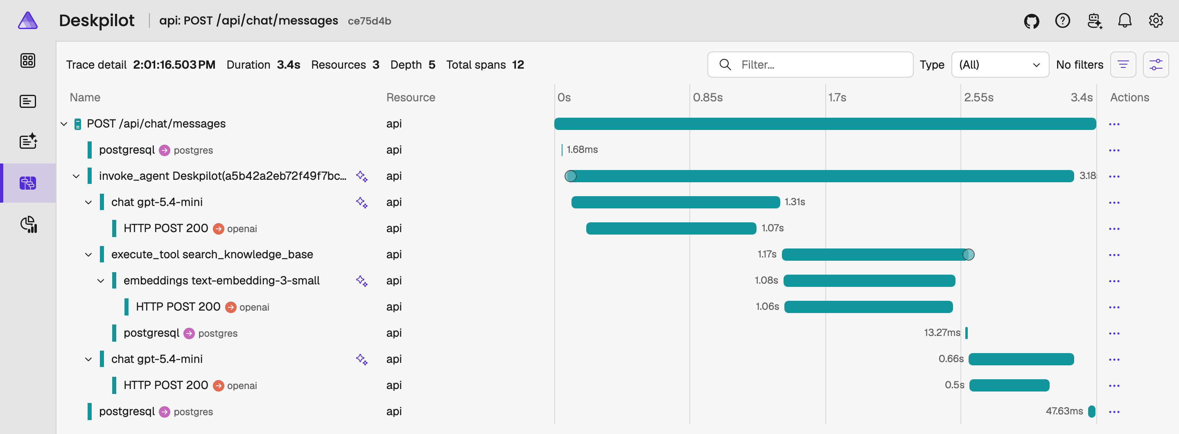Click the GenAI sparkle icon on invoke_agent row
1179x434 pixels.
(361, 177)
